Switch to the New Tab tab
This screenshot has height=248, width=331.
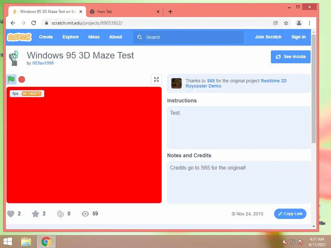tap(124, 12)
